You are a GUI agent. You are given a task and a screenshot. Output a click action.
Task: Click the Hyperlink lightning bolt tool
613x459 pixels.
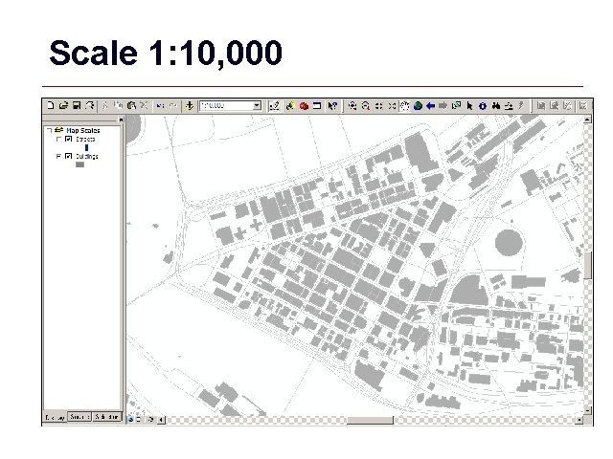click(521, 106)
